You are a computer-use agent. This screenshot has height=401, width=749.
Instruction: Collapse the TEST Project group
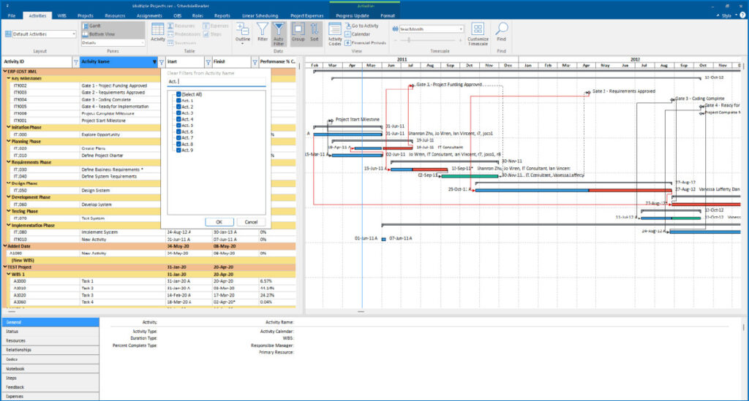(5, 267)
